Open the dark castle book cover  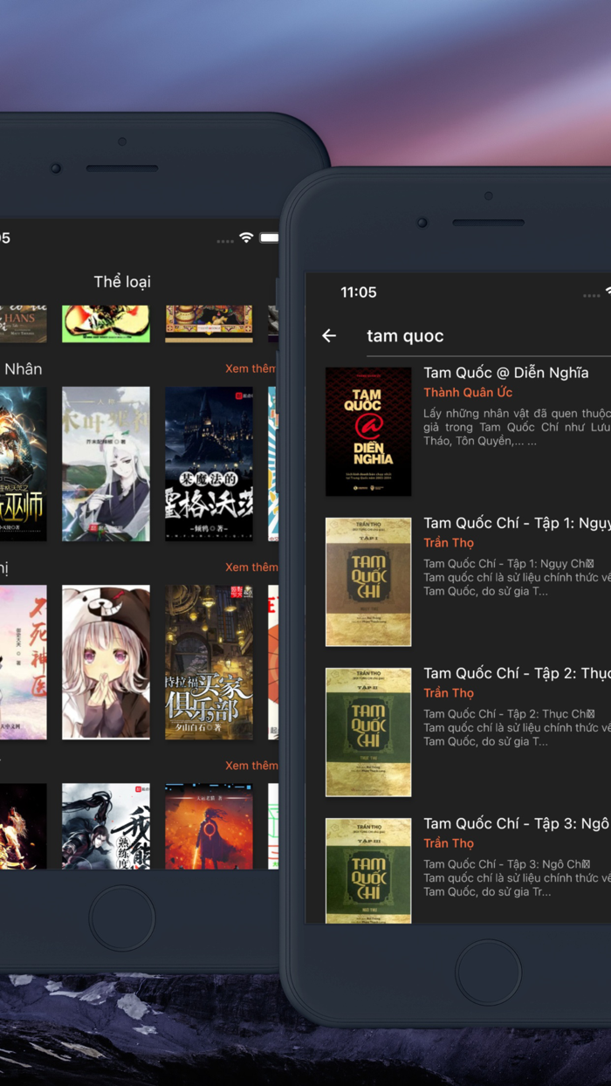coord(209,464)
